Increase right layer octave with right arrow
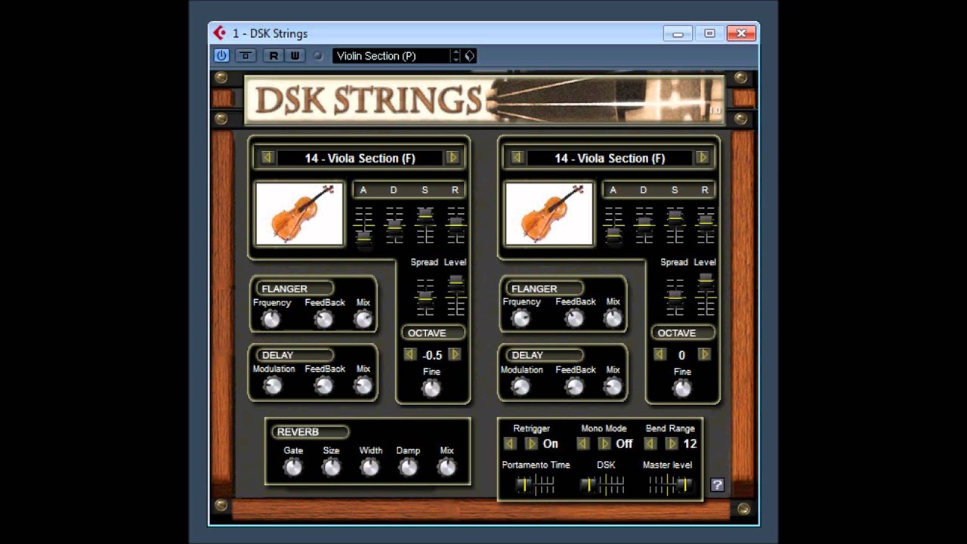The image size is (967, 544). click(x=704, y=354)
